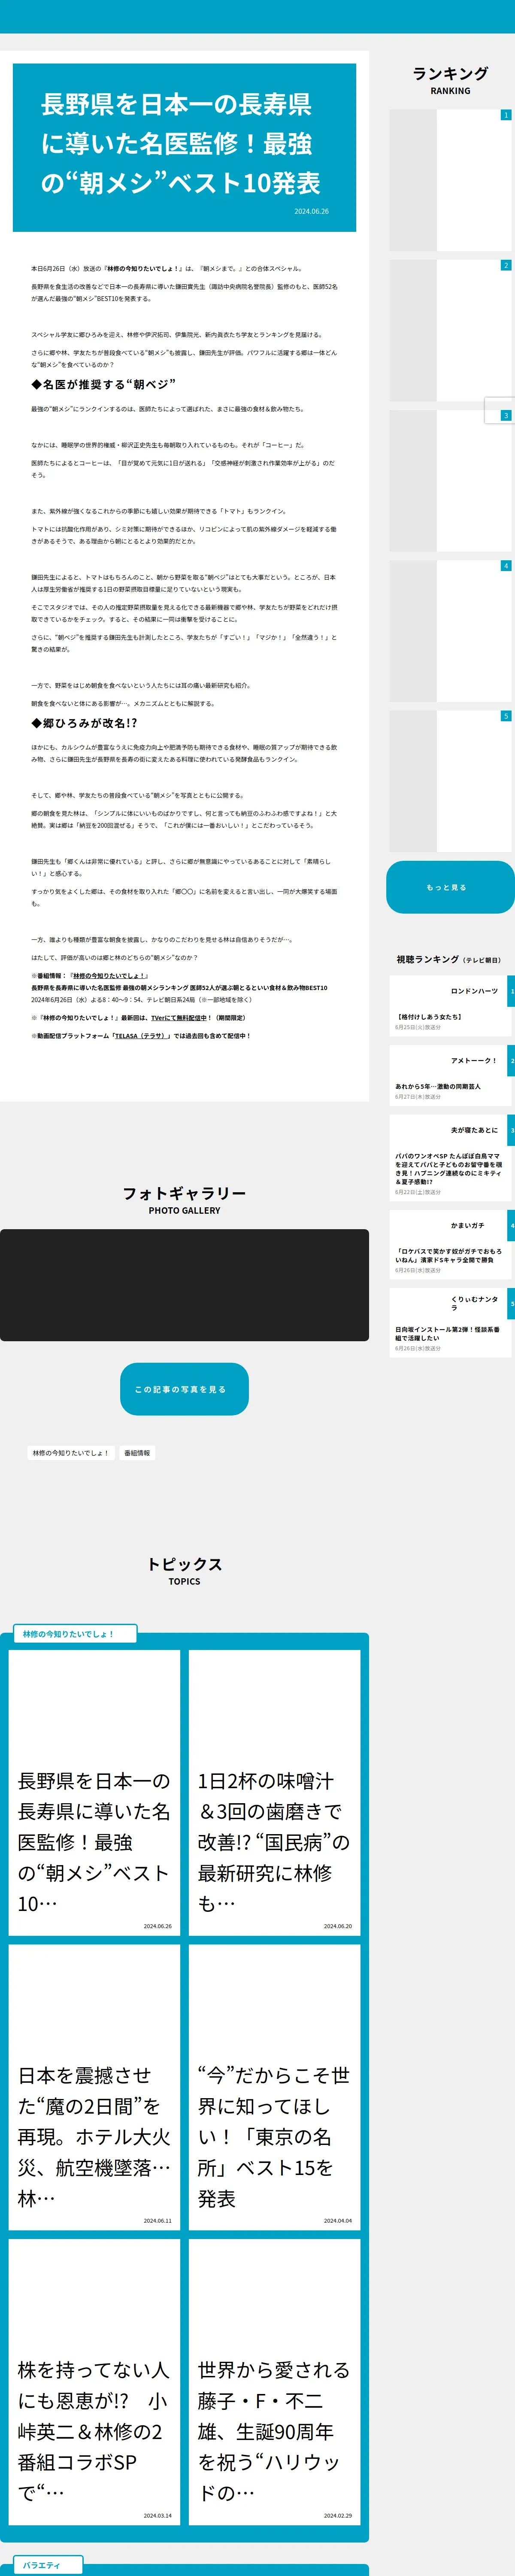
Task: Open topic card 株を持ってない人にも恩恵が!?
Action: coord(94,2382)
